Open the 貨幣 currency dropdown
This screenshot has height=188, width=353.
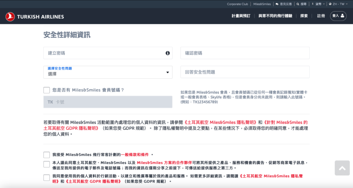pos(318,4)
